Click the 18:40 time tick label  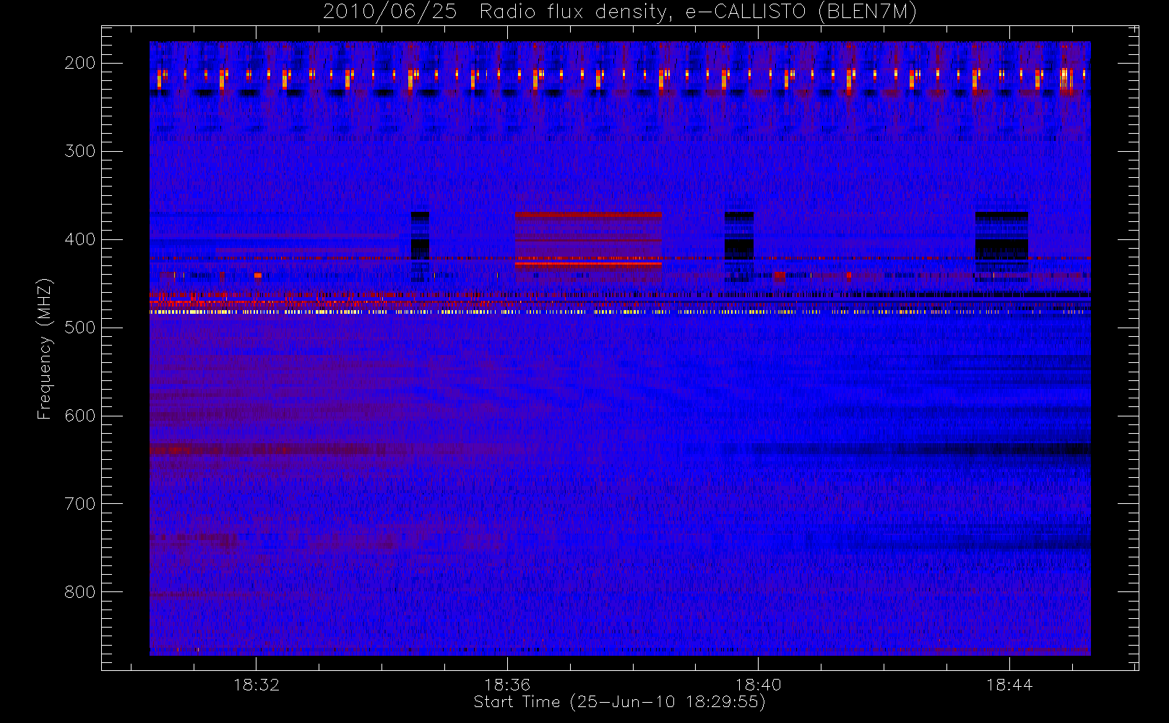click(758, 685)
